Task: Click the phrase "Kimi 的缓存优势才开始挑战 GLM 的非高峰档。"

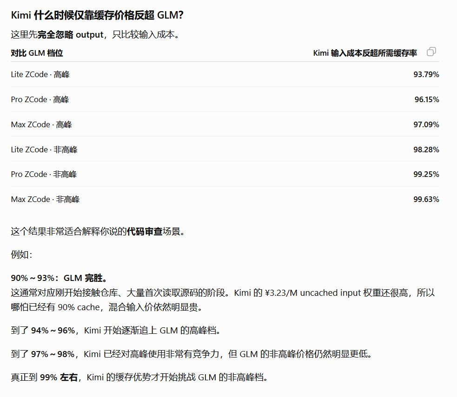Action: (177, 377)
